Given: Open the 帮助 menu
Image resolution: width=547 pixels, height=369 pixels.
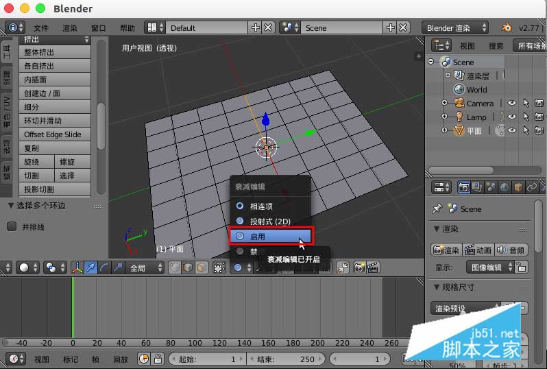Looking at the screenshot, I should point(127,28).
